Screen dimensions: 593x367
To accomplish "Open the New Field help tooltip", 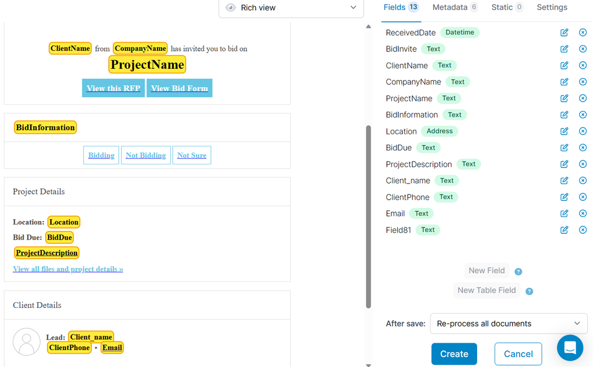I will coord(518,270).
